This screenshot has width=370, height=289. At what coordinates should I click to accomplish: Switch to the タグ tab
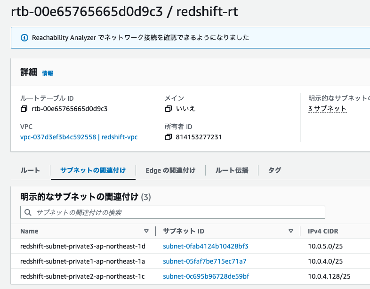click(x=274, y=170)
